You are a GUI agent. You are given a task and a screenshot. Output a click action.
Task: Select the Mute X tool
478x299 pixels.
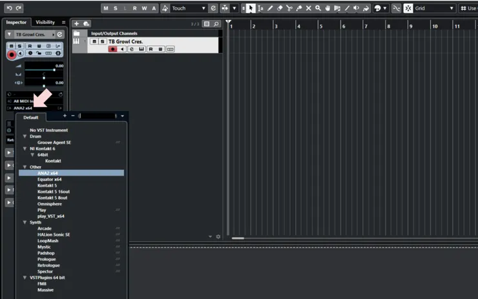coord(309,8)
